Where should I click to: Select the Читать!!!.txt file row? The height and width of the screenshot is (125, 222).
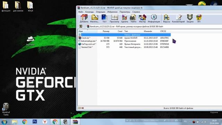pos(124,47)
